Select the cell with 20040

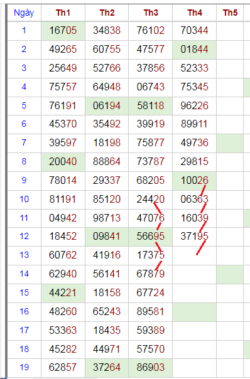(x=63, y=162)
